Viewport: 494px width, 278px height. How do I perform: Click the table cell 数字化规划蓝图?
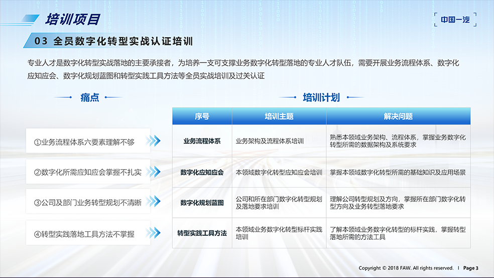coord(202,203)
